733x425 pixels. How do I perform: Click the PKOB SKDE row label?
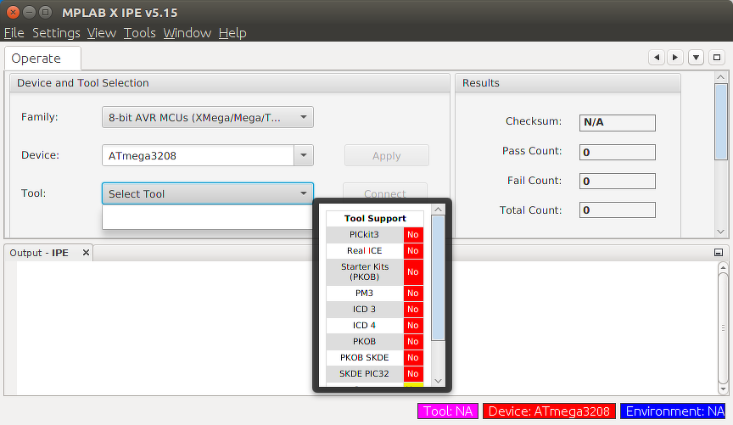click(364, 357)
